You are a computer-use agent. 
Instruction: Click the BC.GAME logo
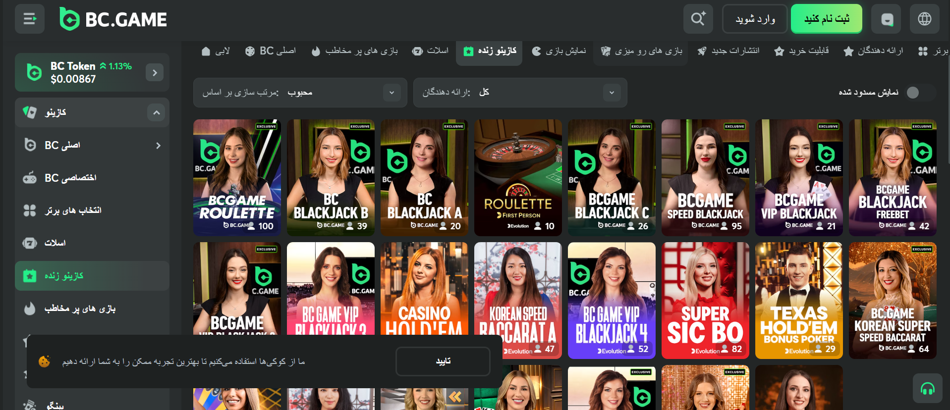tap(113, 19)
